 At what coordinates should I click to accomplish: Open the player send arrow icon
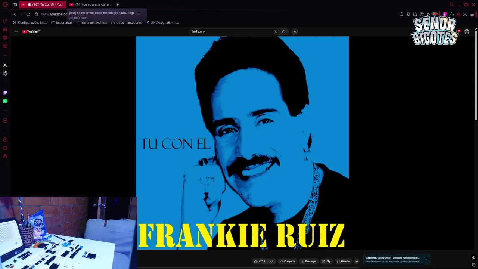428,14
